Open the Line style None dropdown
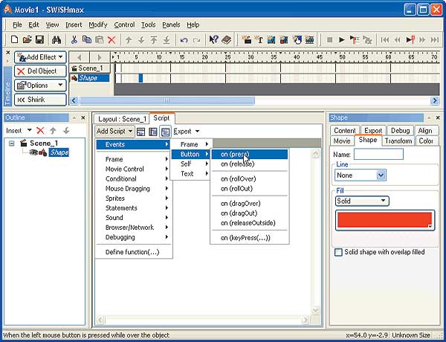This screenshot has width=446, height=342. [x=381, y=175]
